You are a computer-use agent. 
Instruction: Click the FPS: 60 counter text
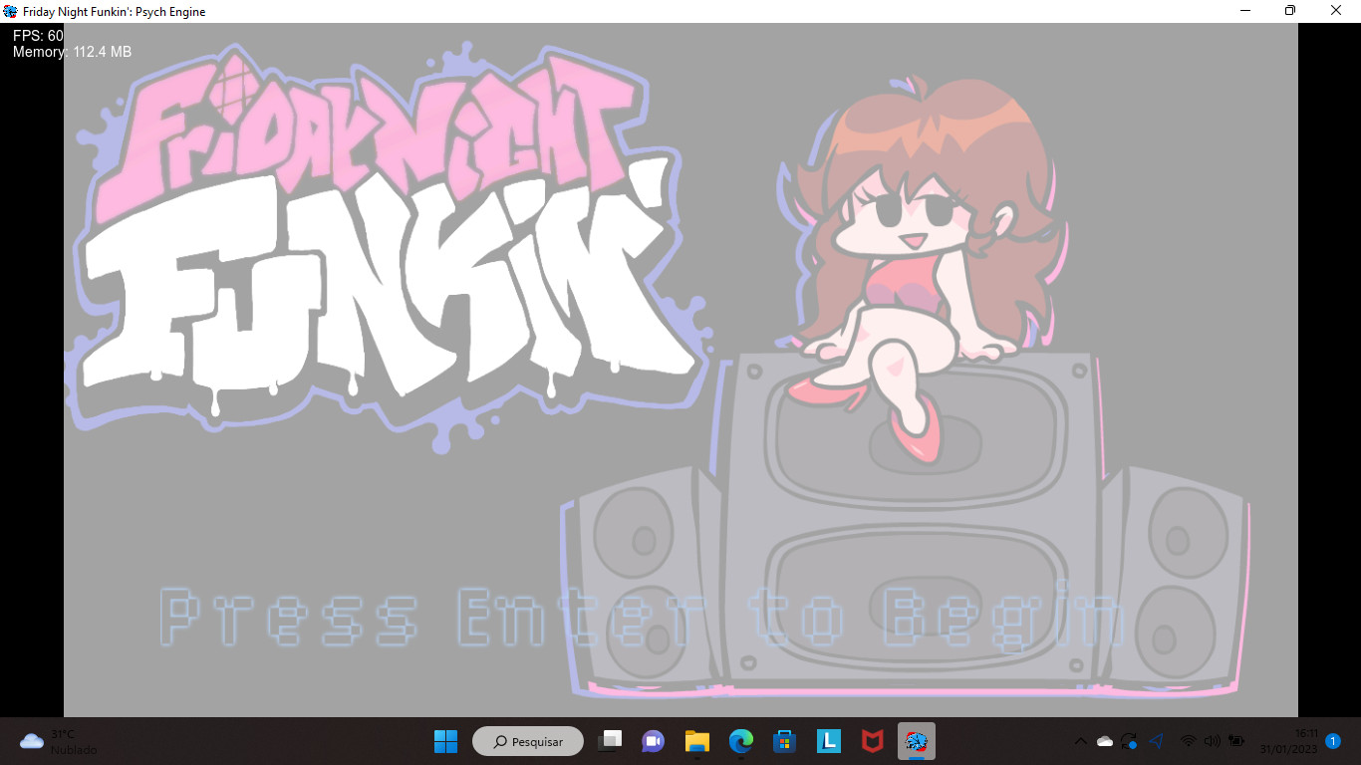tap(38, 36)
